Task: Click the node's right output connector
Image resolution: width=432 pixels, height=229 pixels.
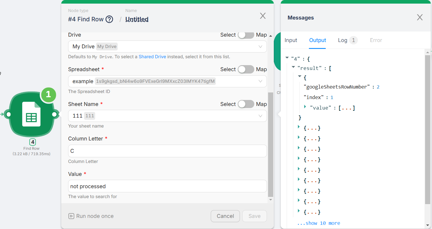Action: click(x=55, y=114)
